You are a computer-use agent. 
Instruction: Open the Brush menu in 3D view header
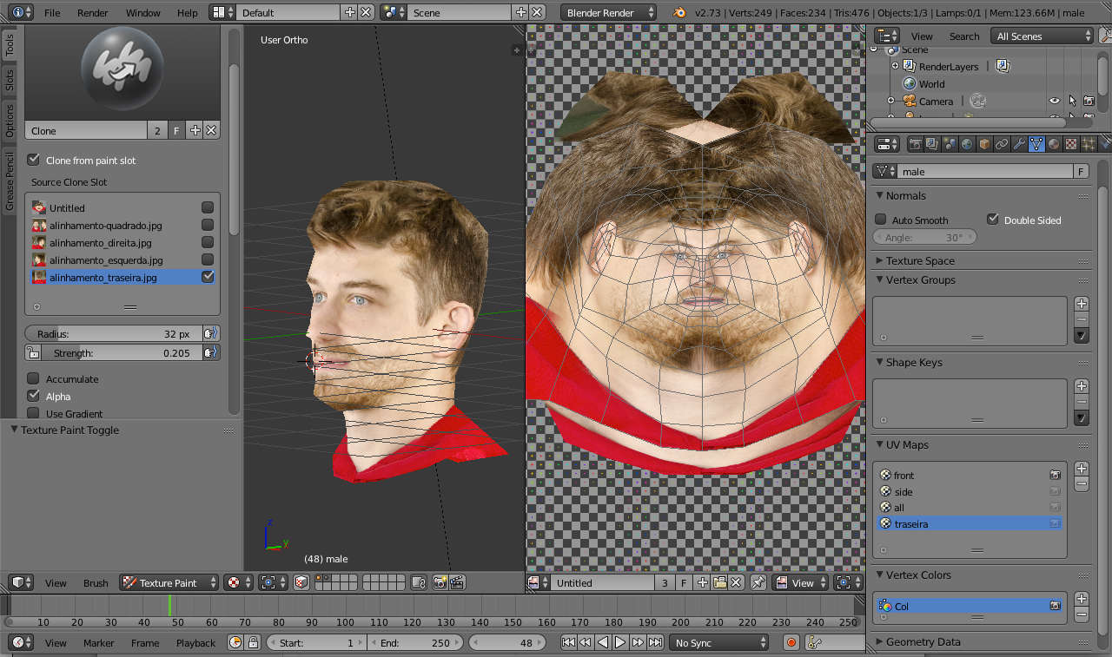pyautogui.click(x=96, y=582)
